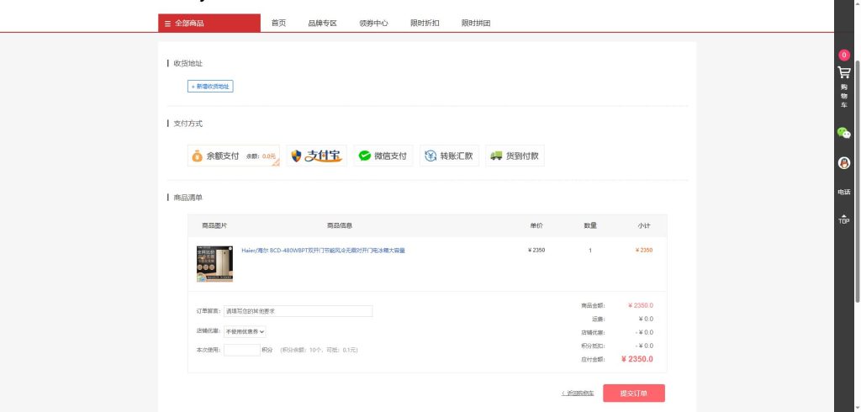Select 余额支付 payment method

(x=234, y=156)
